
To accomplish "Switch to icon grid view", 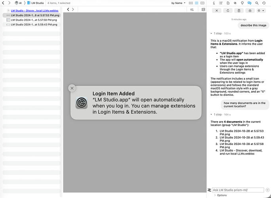I will 191,3.
